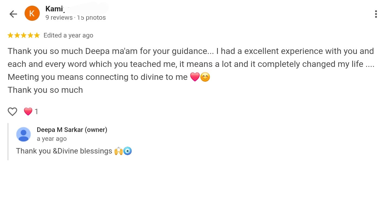The image size is (389, 205).
Task: Go back using the left arrow
Action: [x=13, y=14]
